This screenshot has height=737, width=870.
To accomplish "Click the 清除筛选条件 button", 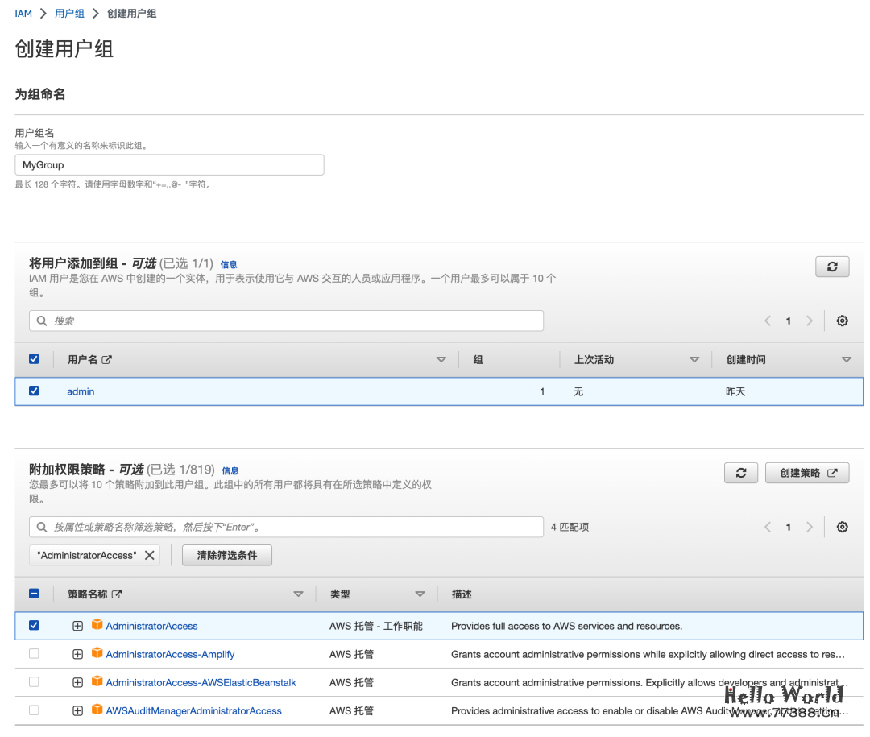I will coord(226,555).
